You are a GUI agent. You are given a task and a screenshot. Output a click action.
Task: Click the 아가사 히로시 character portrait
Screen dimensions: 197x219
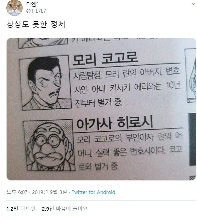pos(49,145)
